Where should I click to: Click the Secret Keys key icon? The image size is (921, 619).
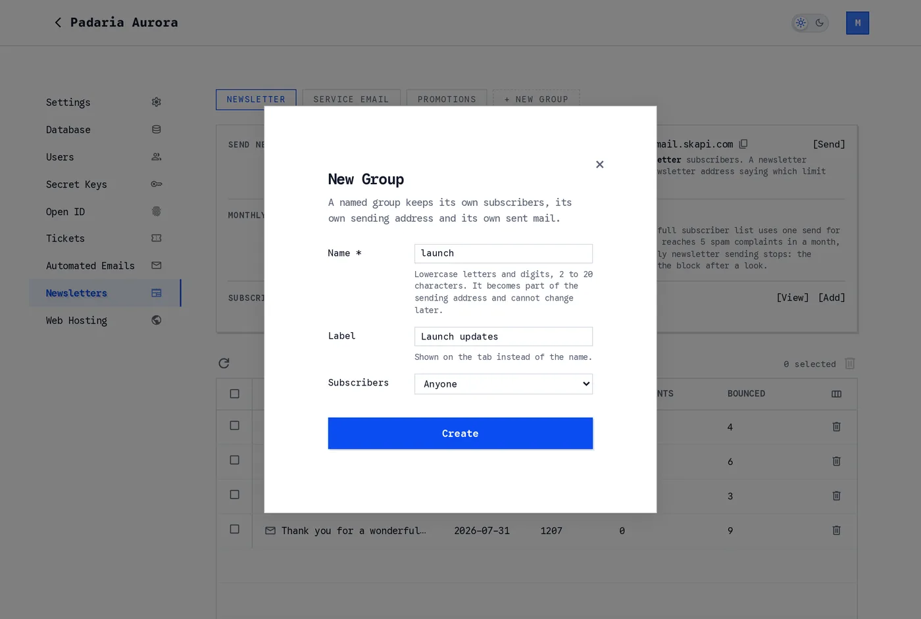(x=157, y=184)
